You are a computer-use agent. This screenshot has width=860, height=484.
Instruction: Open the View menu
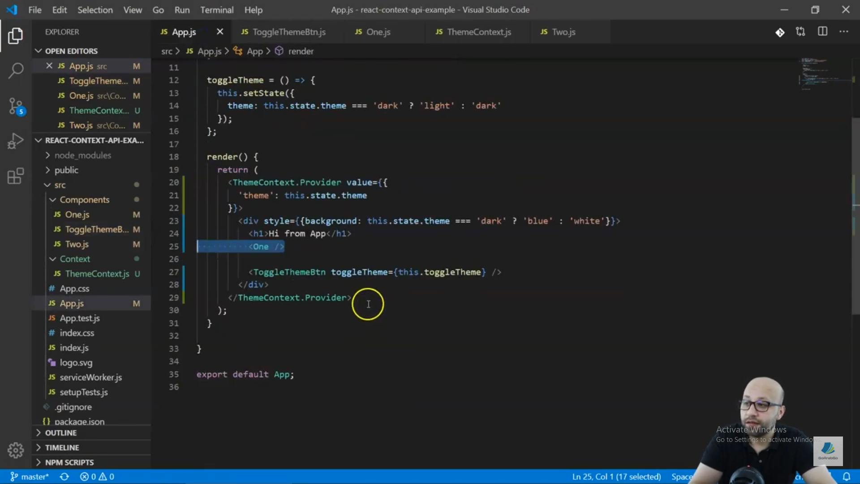(x=133, y=10)
